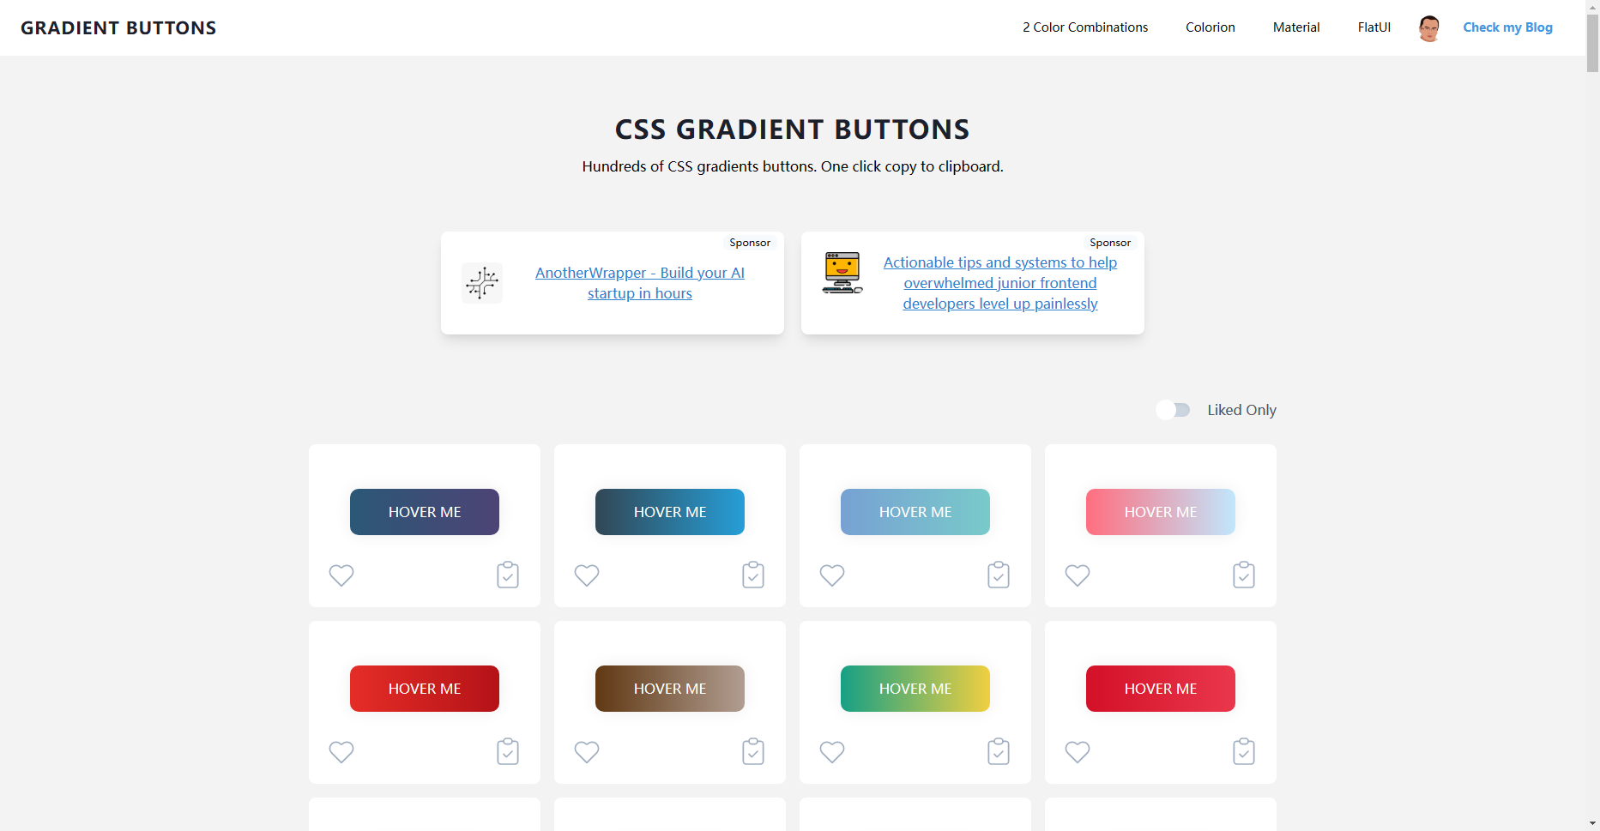Click the Sponsor tag on AnotherWrapper card

pyautogui.click(x=750, y=243)
